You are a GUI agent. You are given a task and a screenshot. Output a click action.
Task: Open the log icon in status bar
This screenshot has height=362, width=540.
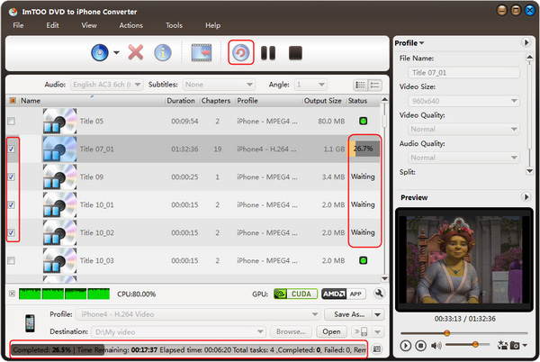click(377, 348)
